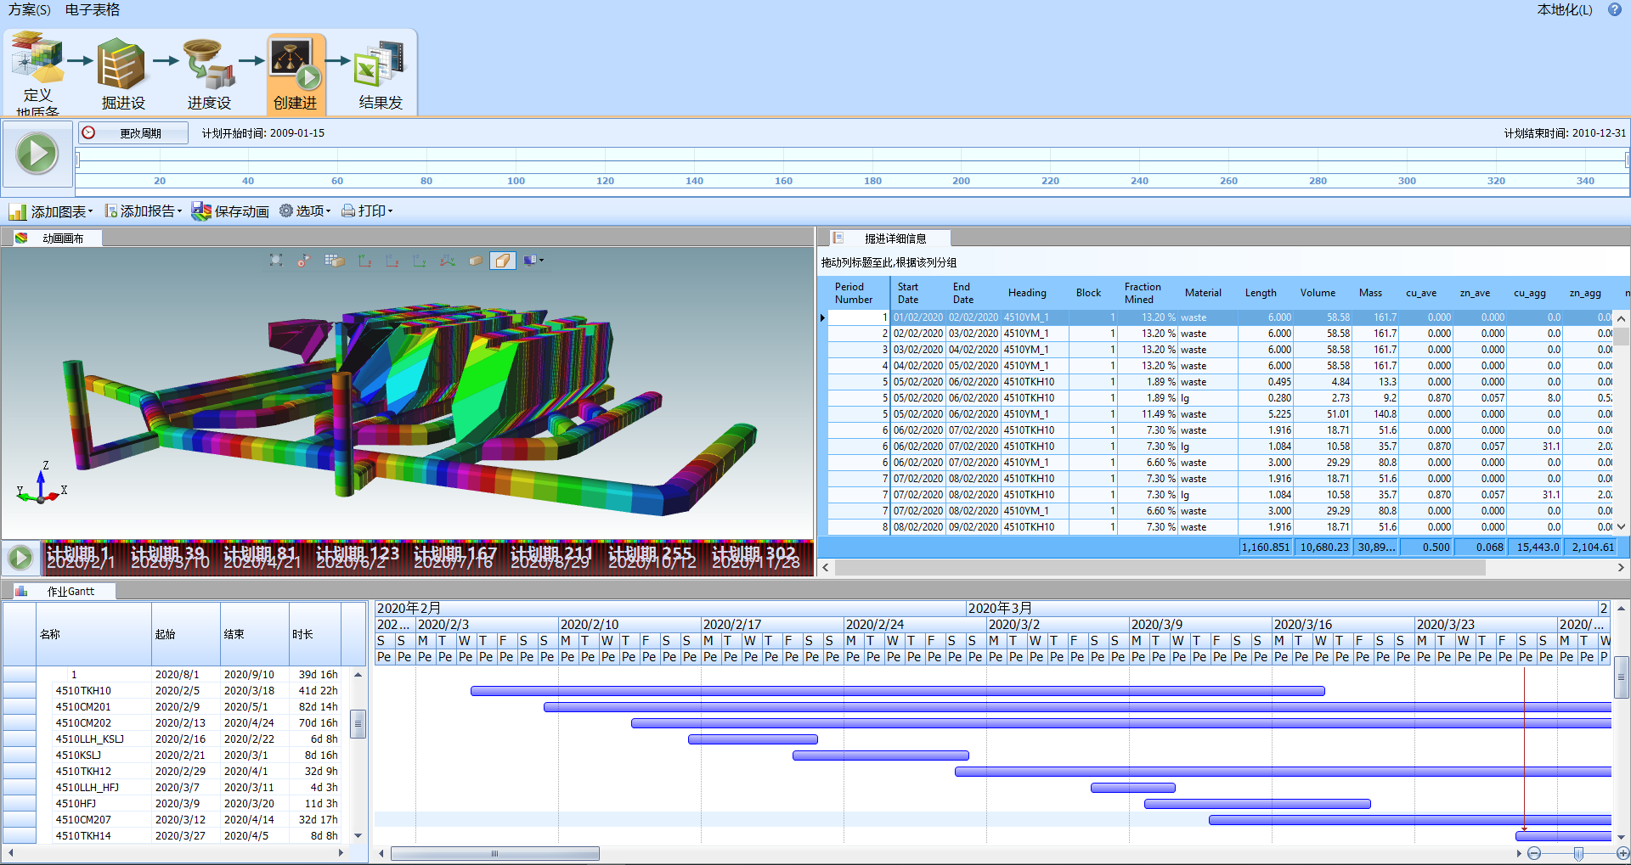Expand the 添加报告 dropdown
This screenshot has height=865, width=1631.
143,211
